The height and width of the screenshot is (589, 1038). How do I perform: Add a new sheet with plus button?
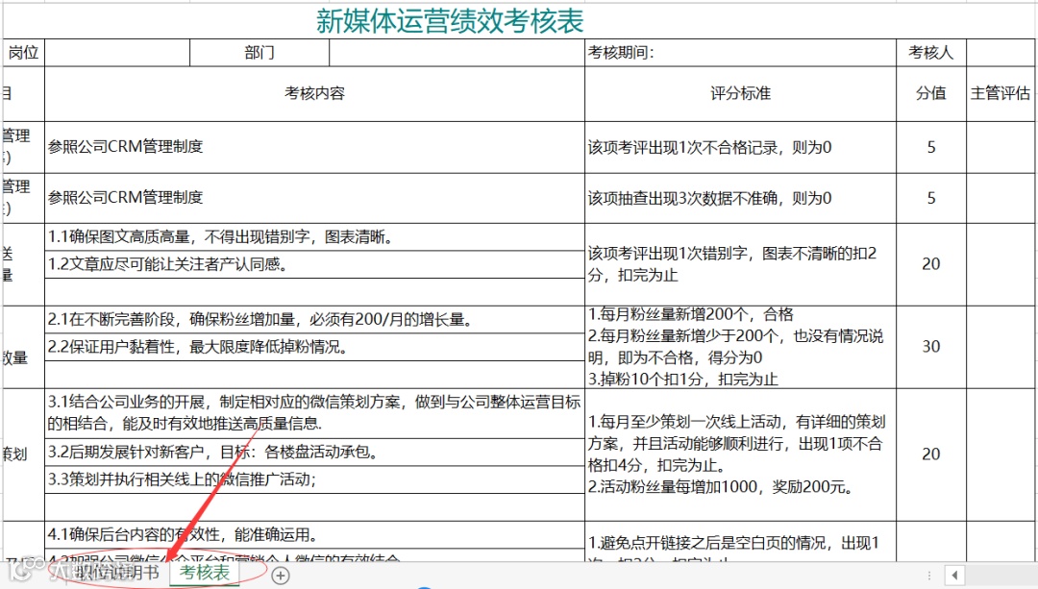[281, 576]
